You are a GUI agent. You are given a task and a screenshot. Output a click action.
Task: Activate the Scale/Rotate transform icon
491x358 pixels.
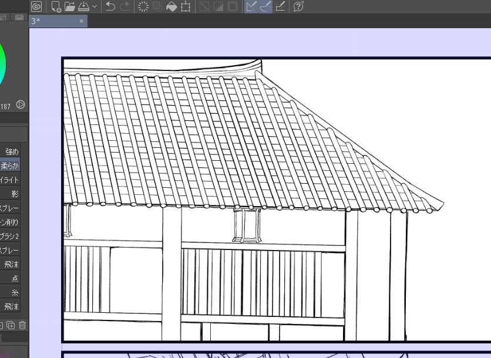tap(186, 6)
